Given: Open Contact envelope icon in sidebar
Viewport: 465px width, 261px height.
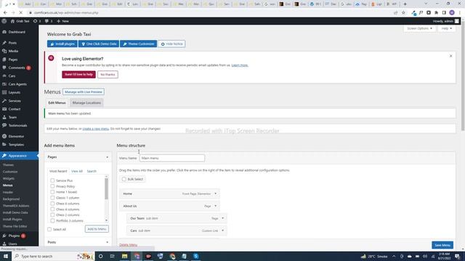Looking at the screenshot, I should (4, 109).
